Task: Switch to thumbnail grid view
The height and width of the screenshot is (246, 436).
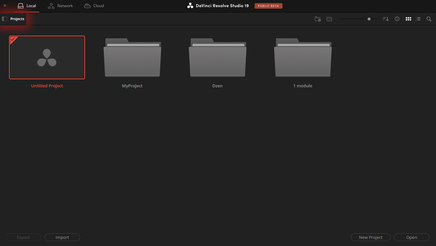Action: (408, 19)
